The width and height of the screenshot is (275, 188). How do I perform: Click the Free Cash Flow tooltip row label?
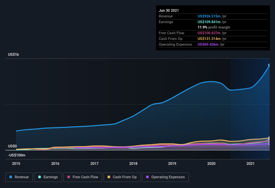point(171,33)
